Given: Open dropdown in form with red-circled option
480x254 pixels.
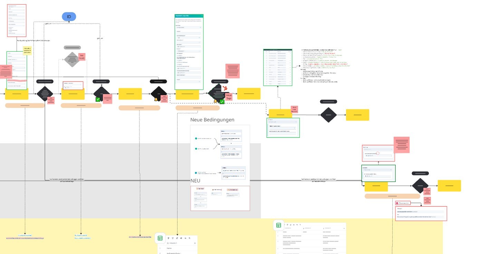Looking at the screenshot, I should (x=377, y=149).
